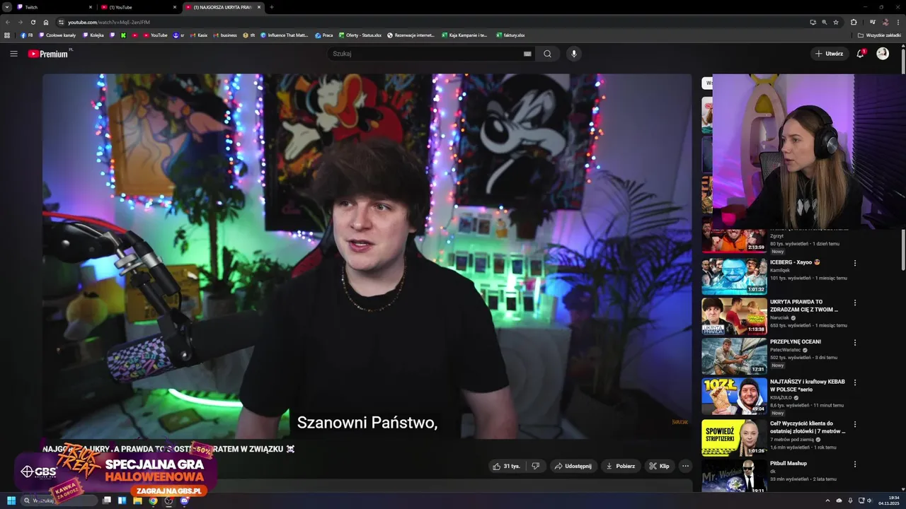Viewport: 906px width, 509px height.
Task: Open Chrome home page button
Action: (x=46, y=22)
